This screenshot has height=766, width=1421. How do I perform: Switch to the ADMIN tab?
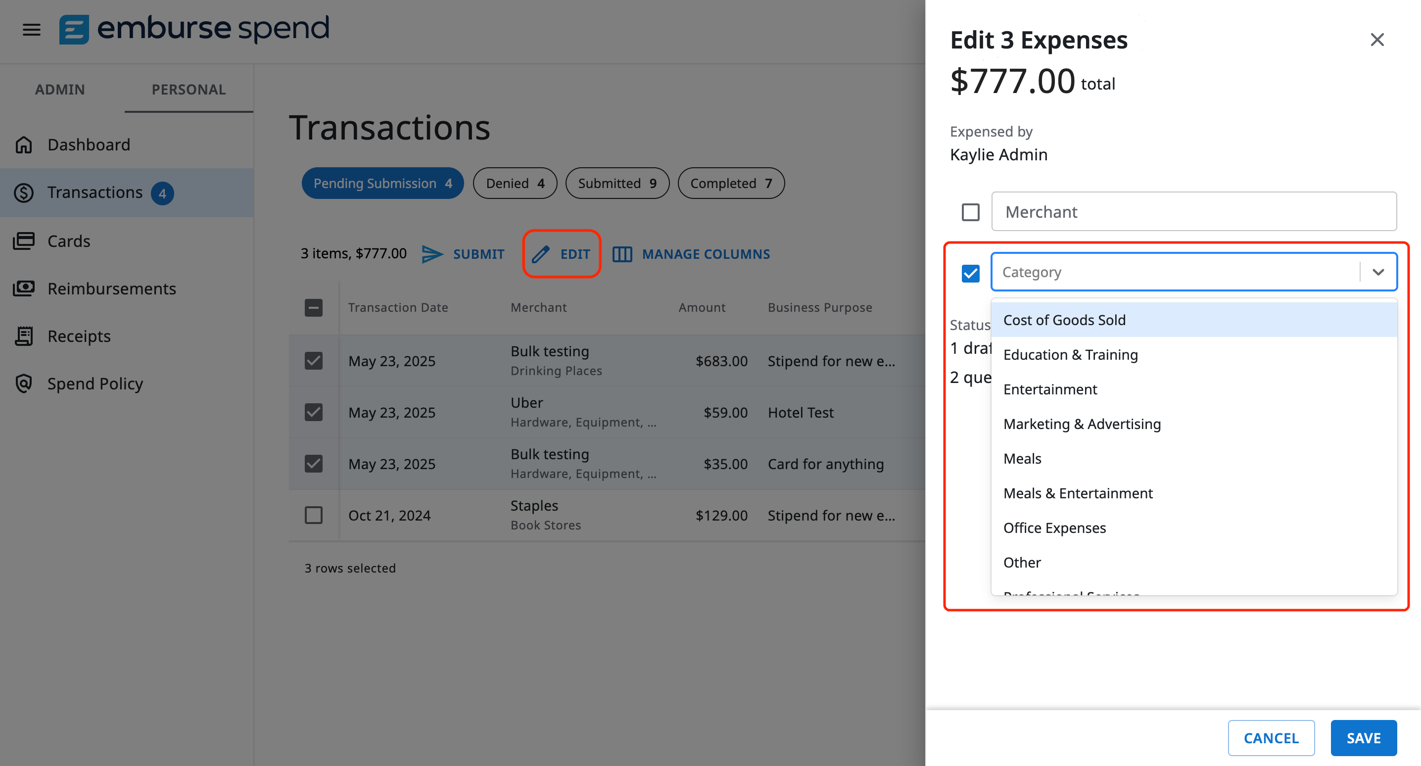tap(59, 89)
